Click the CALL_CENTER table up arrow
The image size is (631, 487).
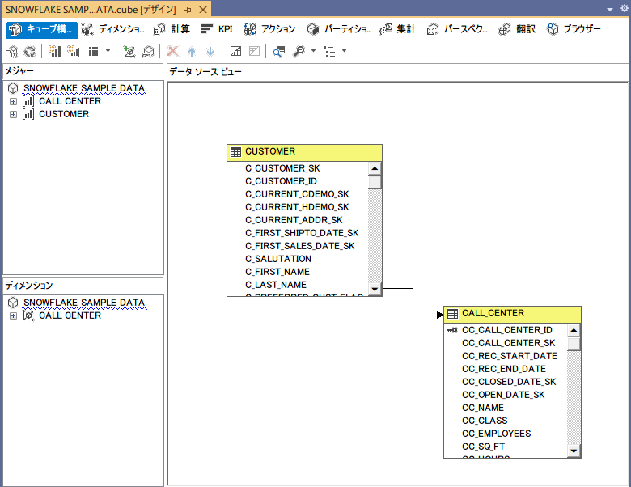(x=574, y=330)
